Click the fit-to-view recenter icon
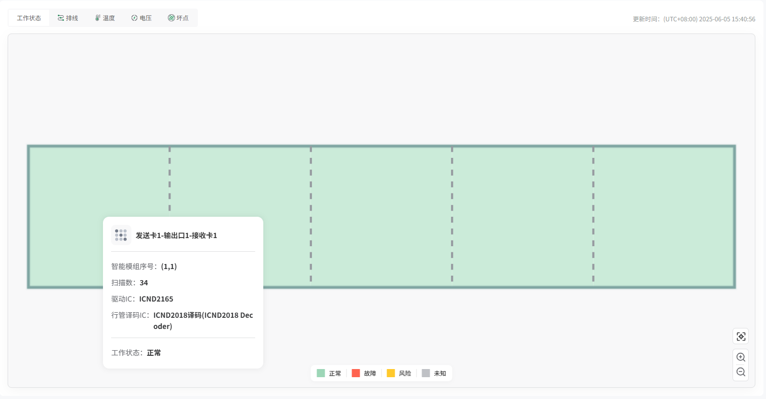766x399 pixels. pos(741,336)
